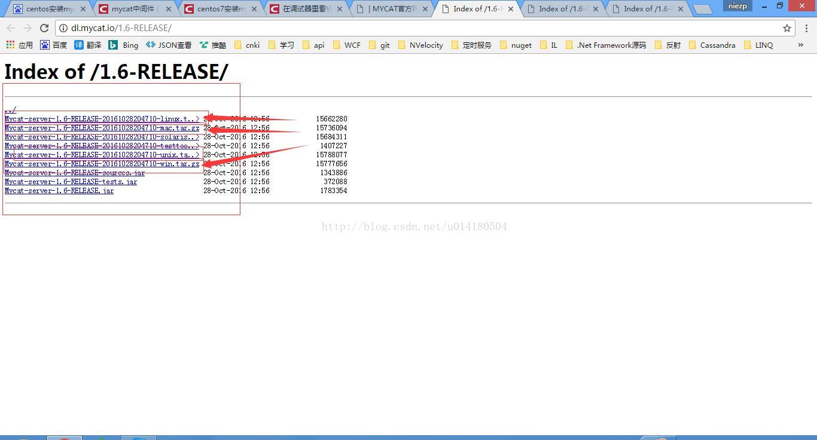Expand the 反射 bookmark folder
Screen dimensions: 817x440
[667, 45]
